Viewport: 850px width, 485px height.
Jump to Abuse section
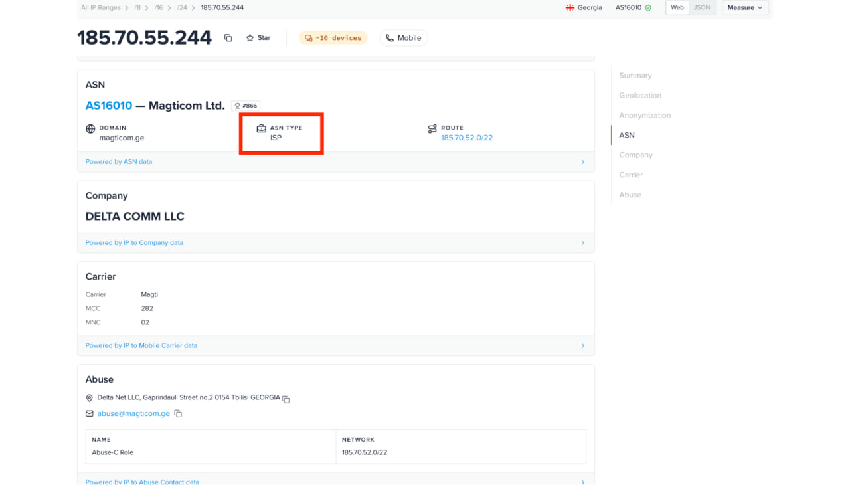click(630, 195)
